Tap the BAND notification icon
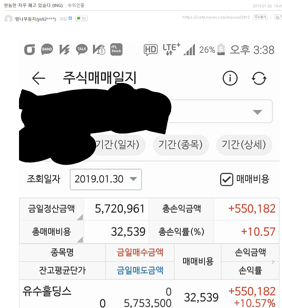This screenshot has height=308, width=282. point(47,49)
